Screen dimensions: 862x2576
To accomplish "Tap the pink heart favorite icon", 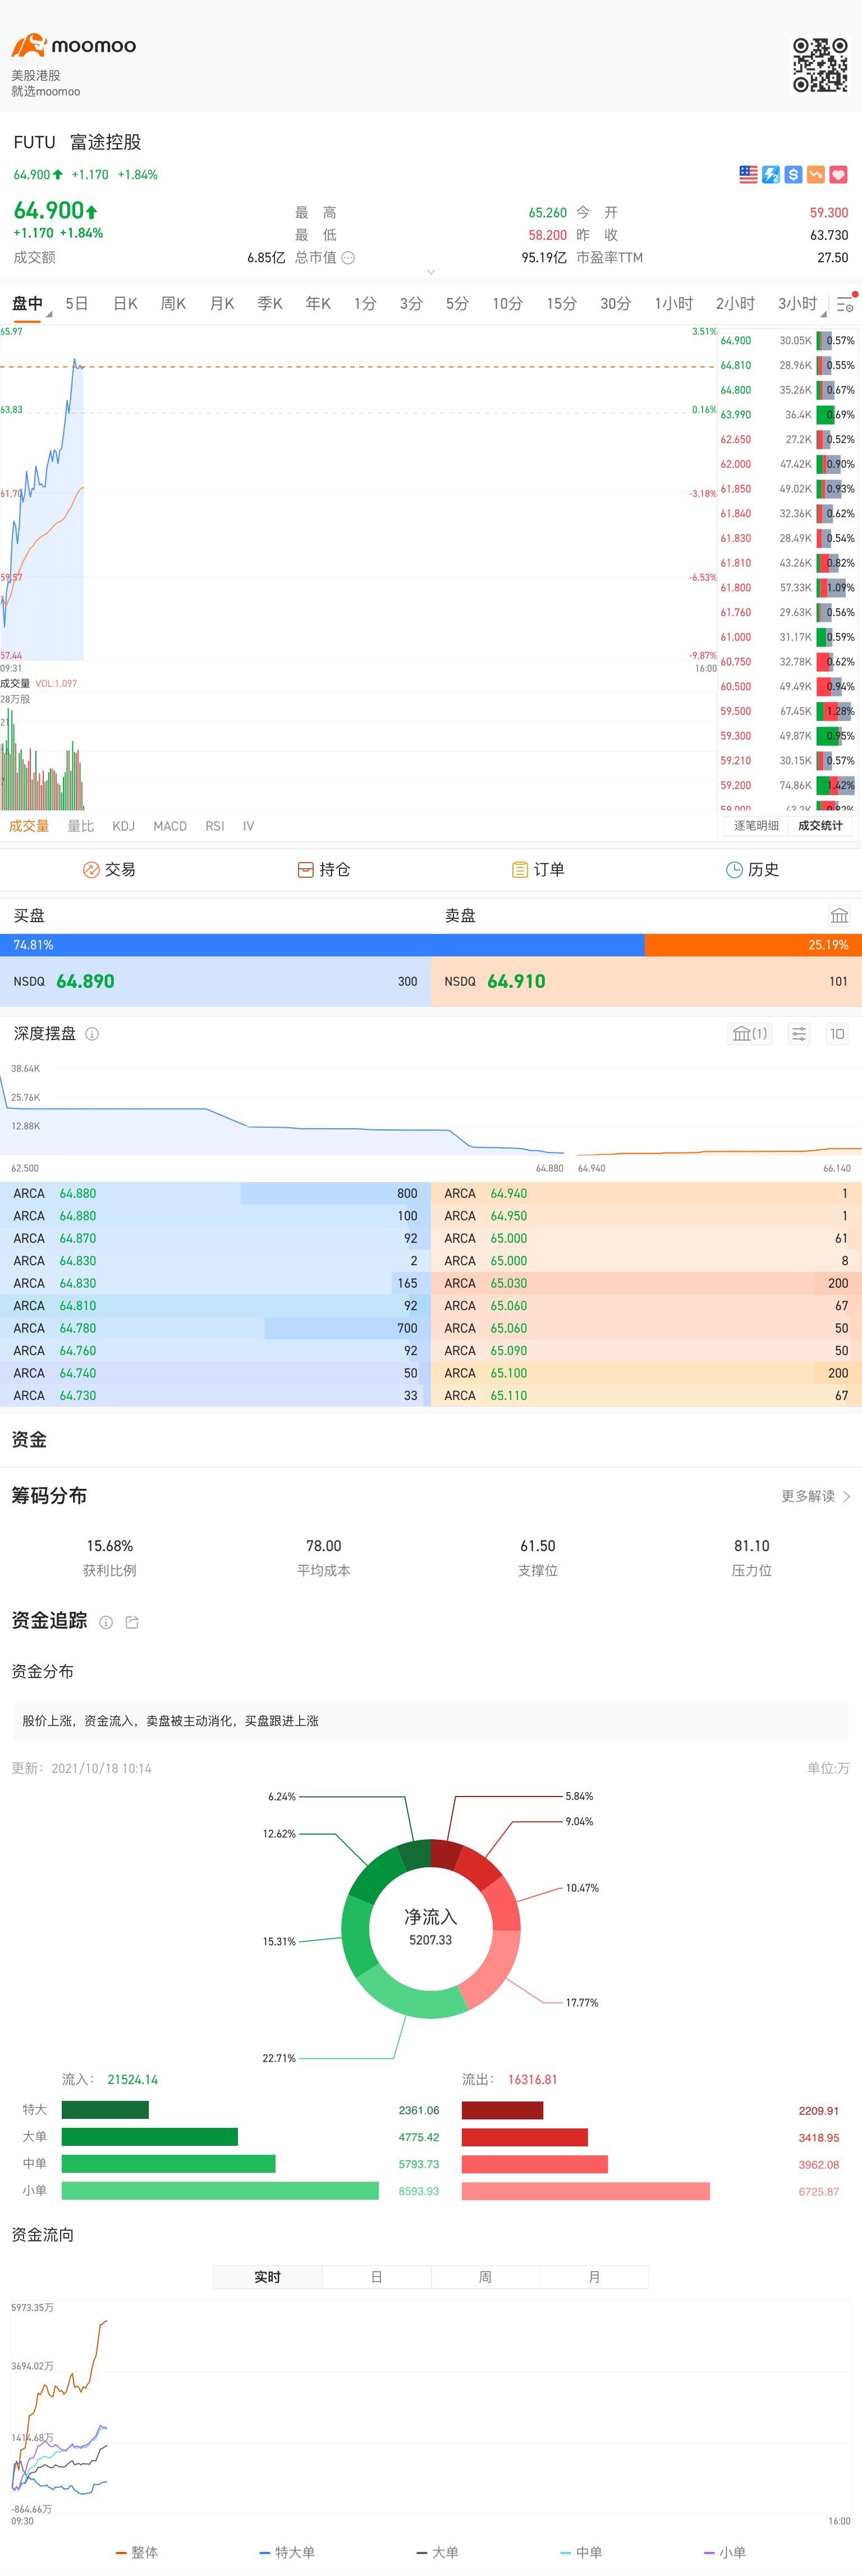I will tap(838, 174).
